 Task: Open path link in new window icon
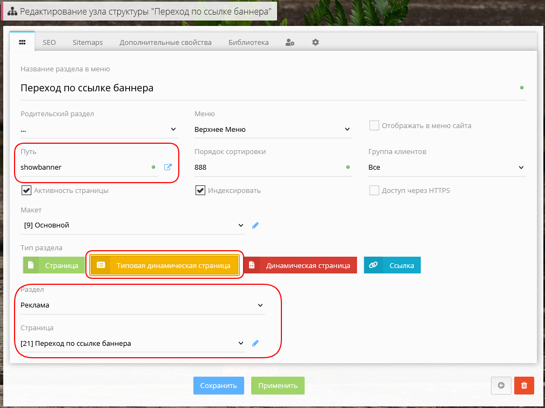tap(167, 168)
